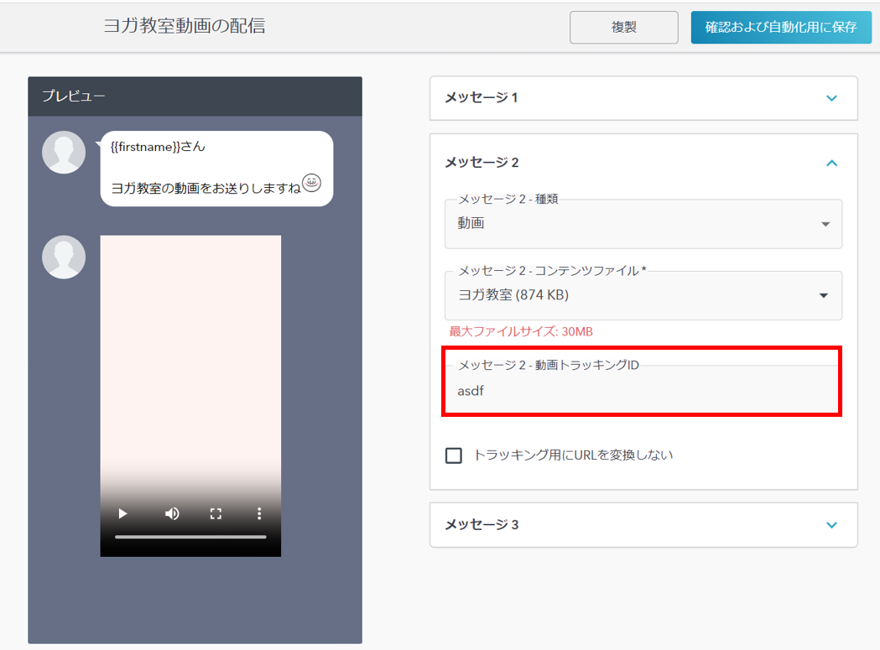Expand メッセージ 1 section
Viewport: 880px width, 650px height.
pos(831,98)
